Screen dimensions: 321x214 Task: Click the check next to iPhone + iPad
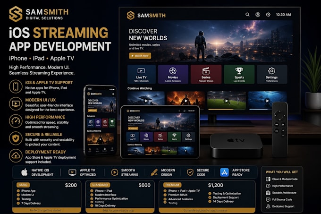pos(92,191)
